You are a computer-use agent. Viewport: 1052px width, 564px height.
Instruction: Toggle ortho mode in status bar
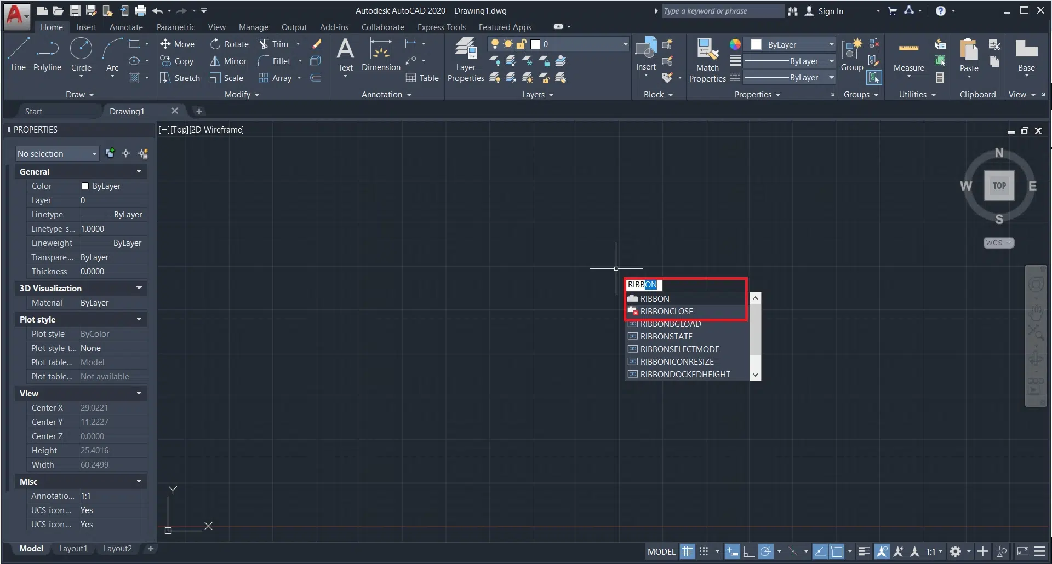[748, 551]
